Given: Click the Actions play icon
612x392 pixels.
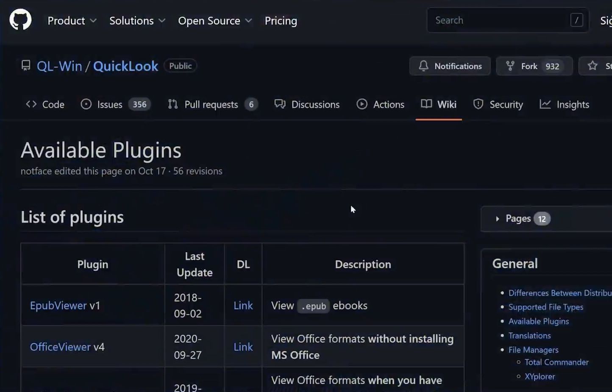Looking at the screenshot, I should pos(362,104).
